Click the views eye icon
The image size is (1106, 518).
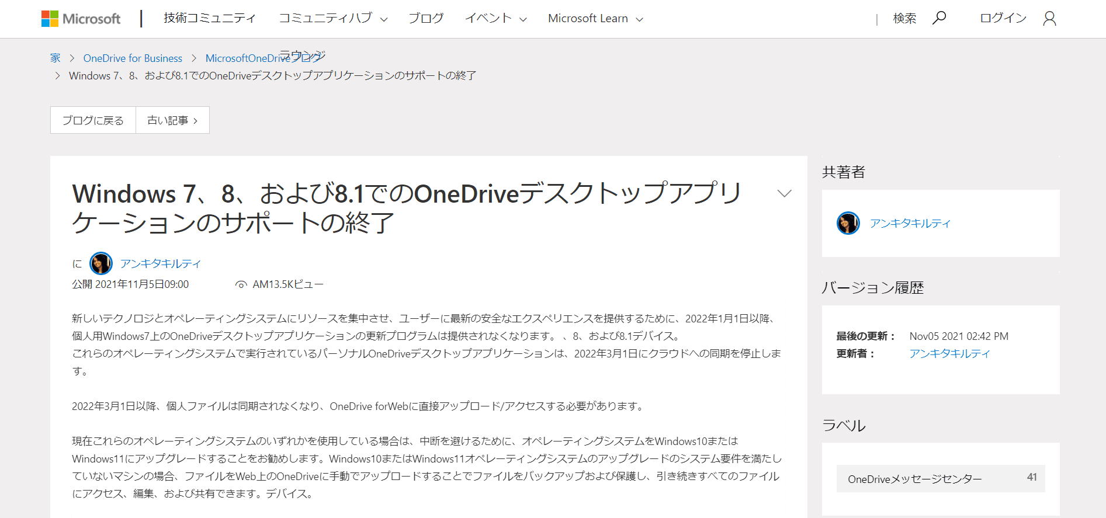coord(241,284)
